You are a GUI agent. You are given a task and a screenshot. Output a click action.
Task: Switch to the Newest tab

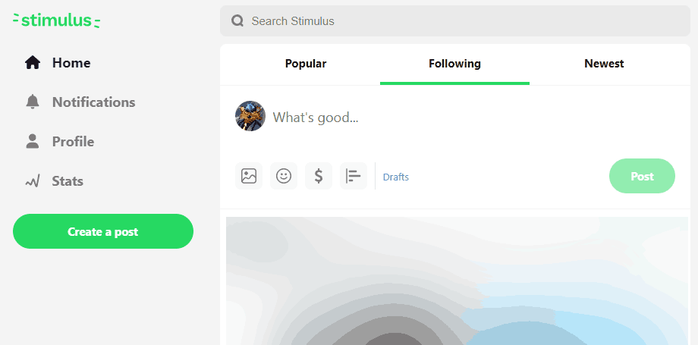click(604, 64)
